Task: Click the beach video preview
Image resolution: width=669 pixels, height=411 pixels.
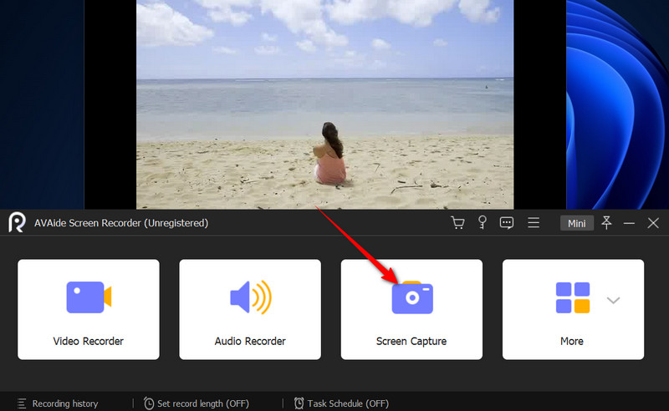Action: (324, 104)
